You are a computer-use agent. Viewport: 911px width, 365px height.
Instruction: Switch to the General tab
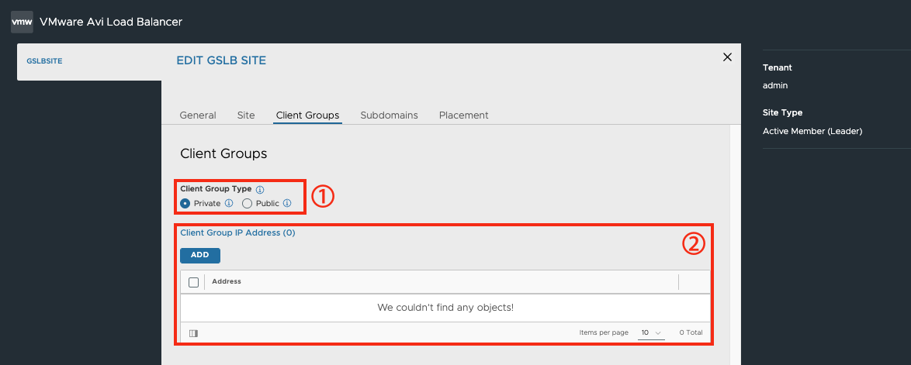pos(198,115)
